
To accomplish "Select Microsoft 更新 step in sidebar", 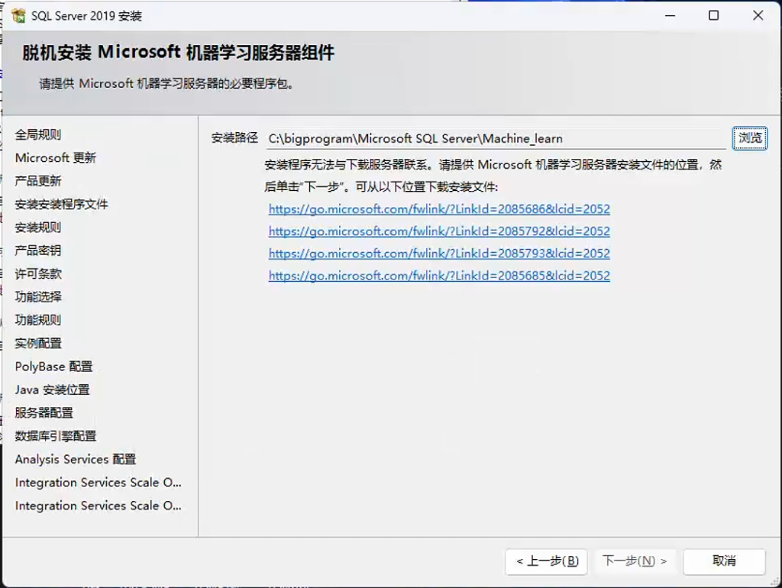I will 55,157.
